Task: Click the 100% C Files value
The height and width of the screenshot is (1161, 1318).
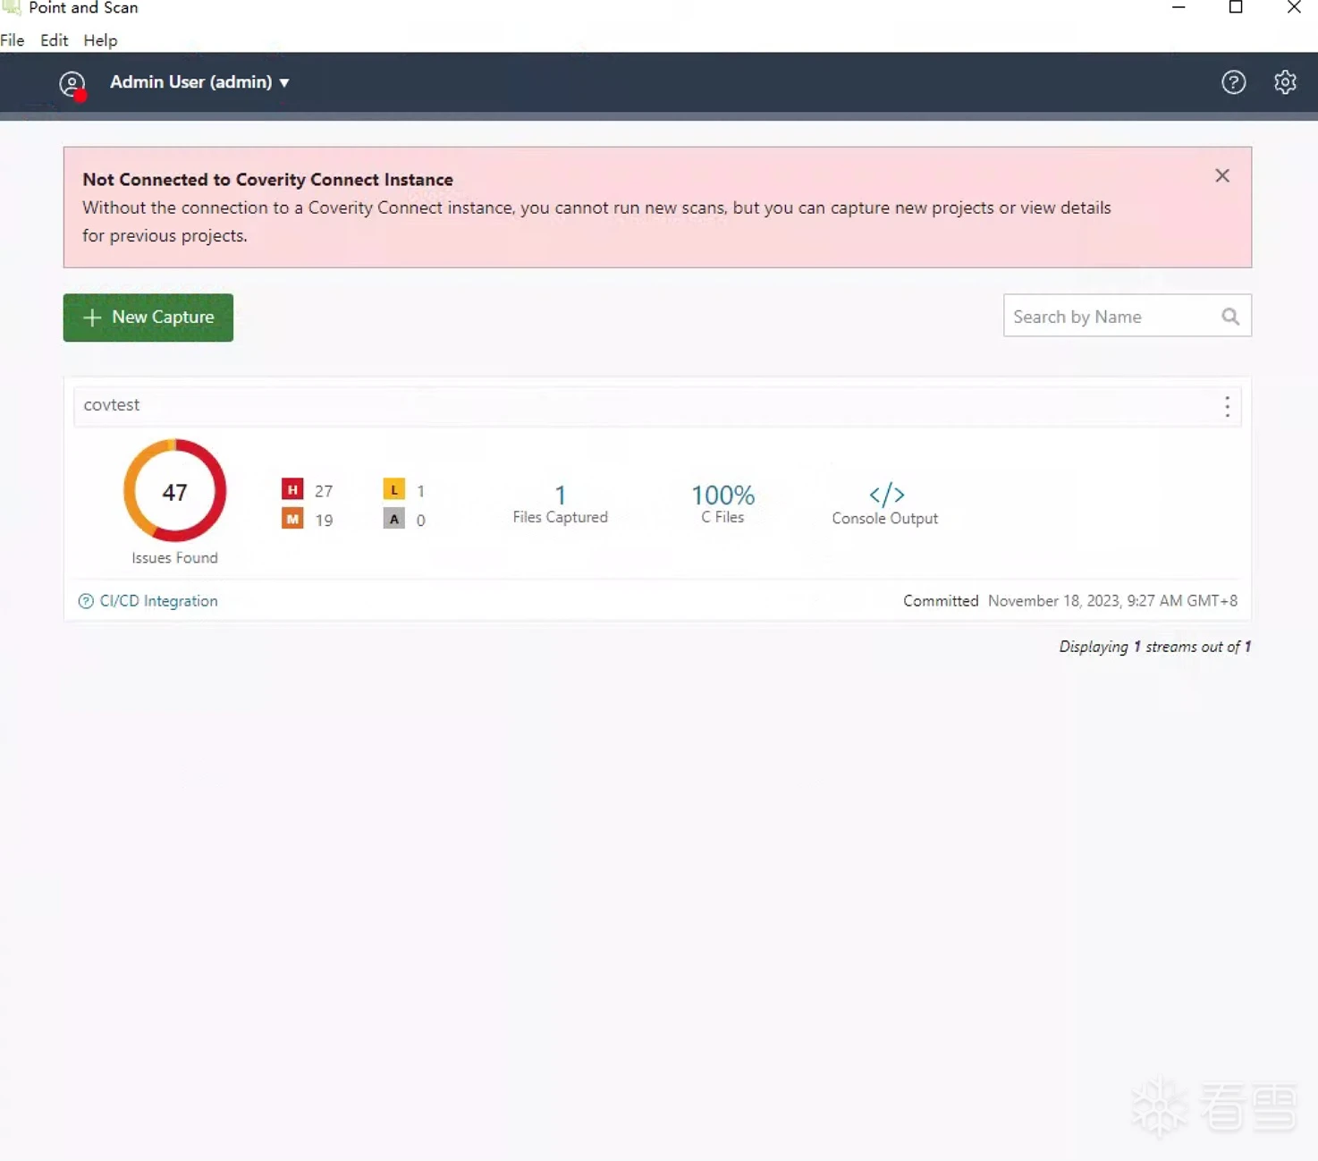Action: click(722, 495)
